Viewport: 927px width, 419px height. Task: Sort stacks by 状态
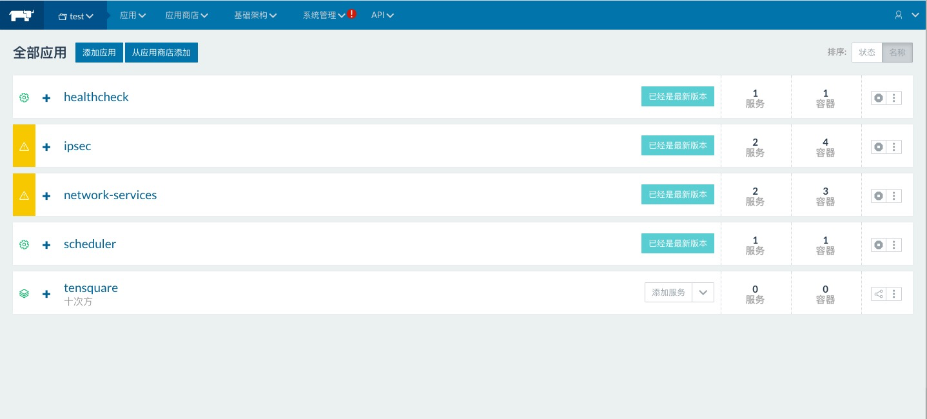[x=867, y=53]
